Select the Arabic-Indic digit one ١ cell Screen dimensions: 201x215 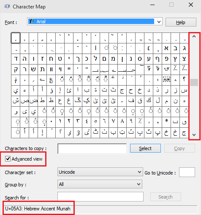[60, 122]
